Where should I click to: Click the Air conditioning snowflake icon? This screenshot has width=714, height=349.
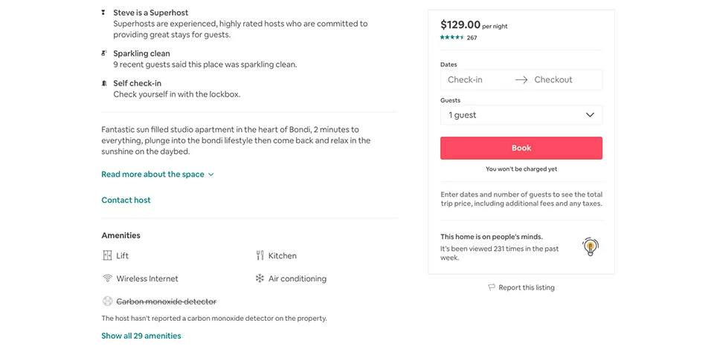(x=260, y=278)
